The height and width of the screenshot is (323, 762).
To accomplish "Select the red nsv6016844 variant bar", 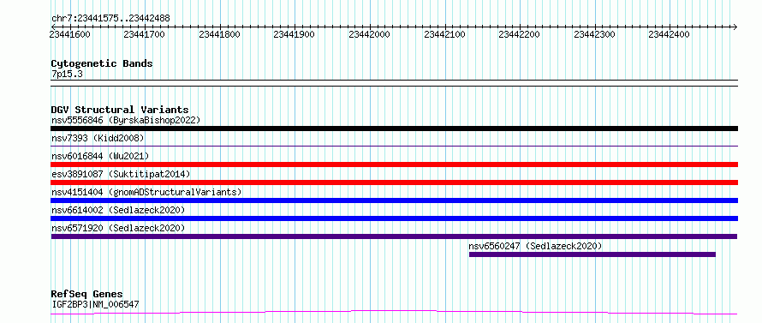I will click(394, 164).
